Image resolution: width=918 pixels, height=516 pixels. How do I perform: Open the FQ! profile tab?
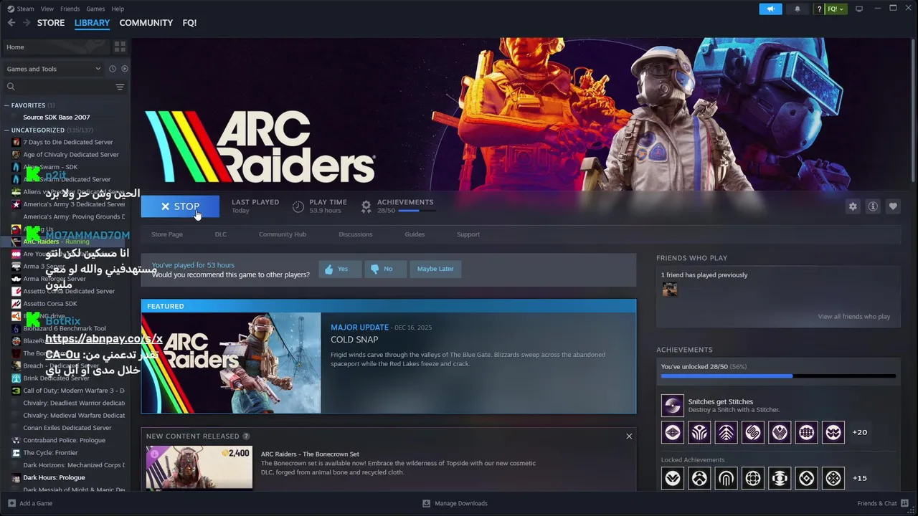click(x=189, y=23)
